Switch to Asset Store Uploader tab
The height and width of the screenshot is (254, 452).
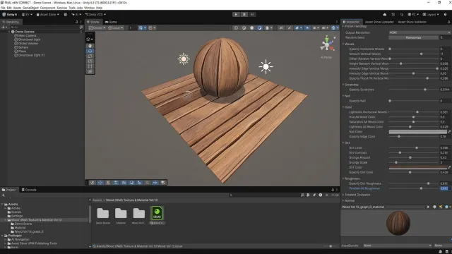point(379,22)
